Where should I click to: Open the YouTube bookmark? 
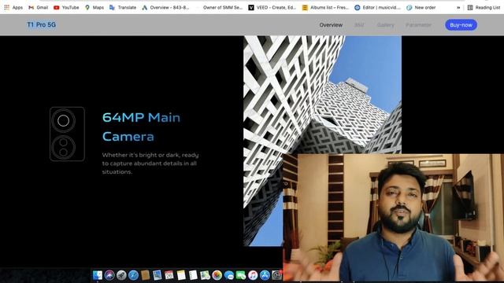point(66,7)
